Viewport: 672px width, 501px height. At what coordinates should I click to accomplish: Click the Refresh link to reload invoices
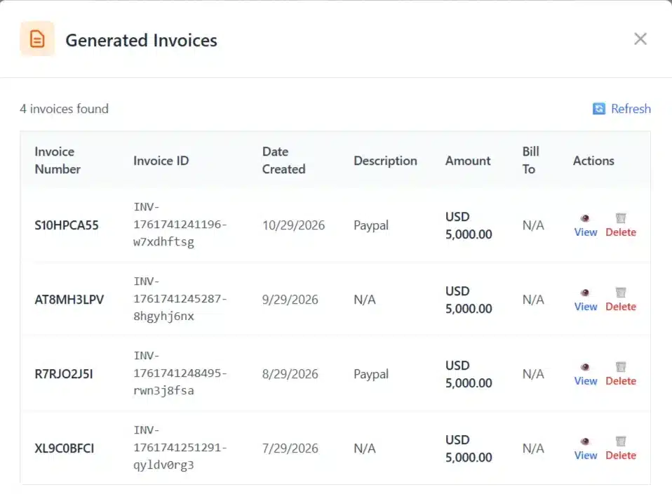click(x=631, y=109)
